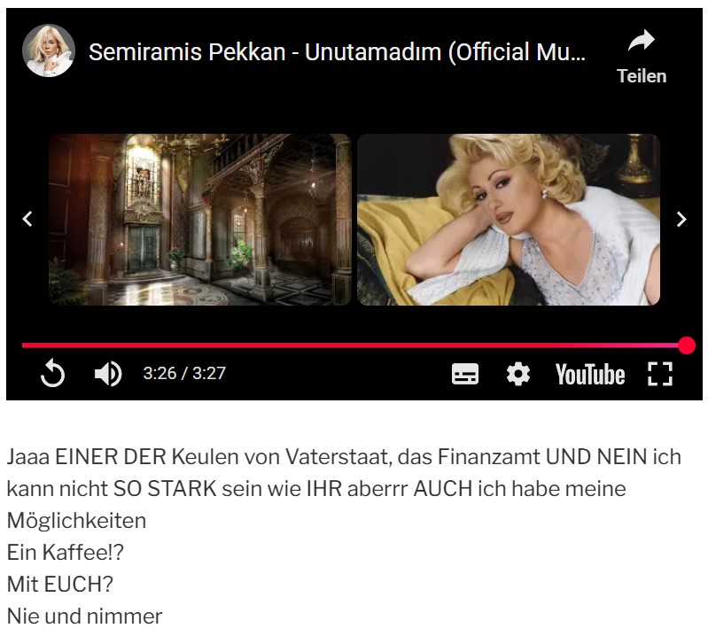Select the blonde woman suggested video thumbnail
The width and height of the screenshot is (708, 636).
pos(509,220)
